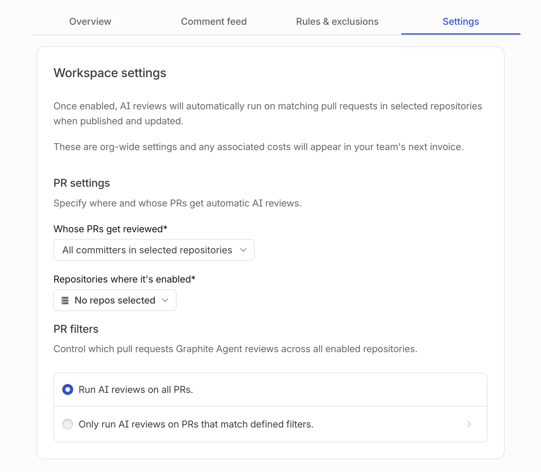Click the down chevron next to No repos selected
The height and width of the screenshot is (472, 541).
tap(165, 300)
